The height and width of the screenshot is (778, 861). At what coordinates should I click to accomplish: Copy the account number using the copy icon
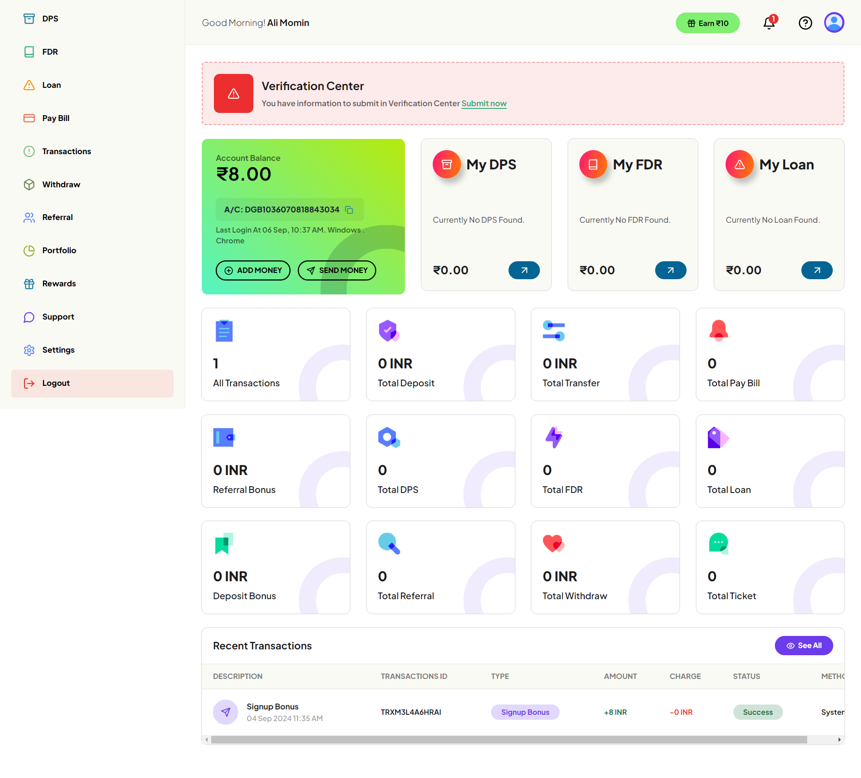[x=349, y=210]
